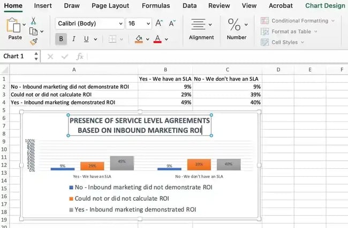The height and width of the screenshot is (228, 348).
Task: Switch to the Insert tab
Action: [x=43, y=6]
